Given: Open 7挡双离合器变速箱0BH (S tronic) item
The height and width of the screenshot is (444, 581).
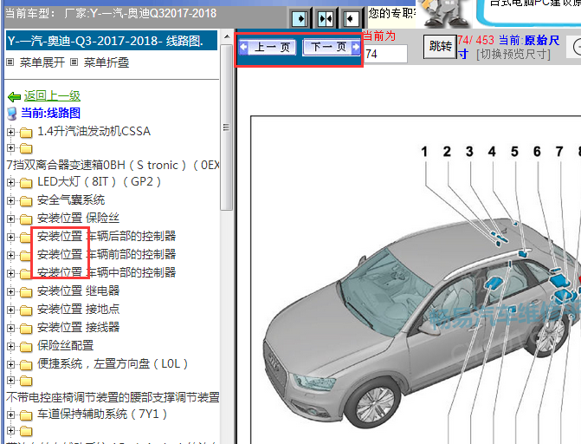Looking at the screenshot, I should pyautogui.click(x=113, y=165).
